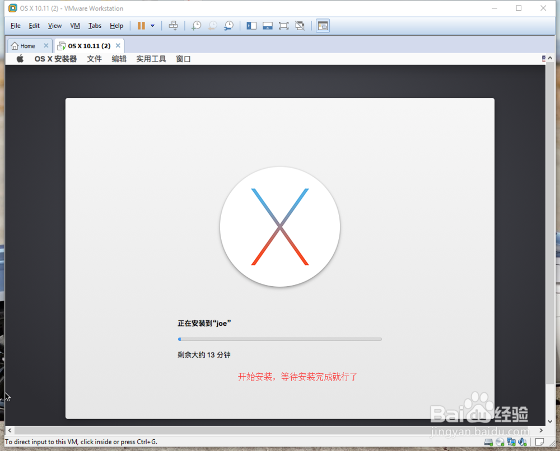Open the Apple menu in guest
This screenshot has height=451, width=560.
tap(20, 59)
